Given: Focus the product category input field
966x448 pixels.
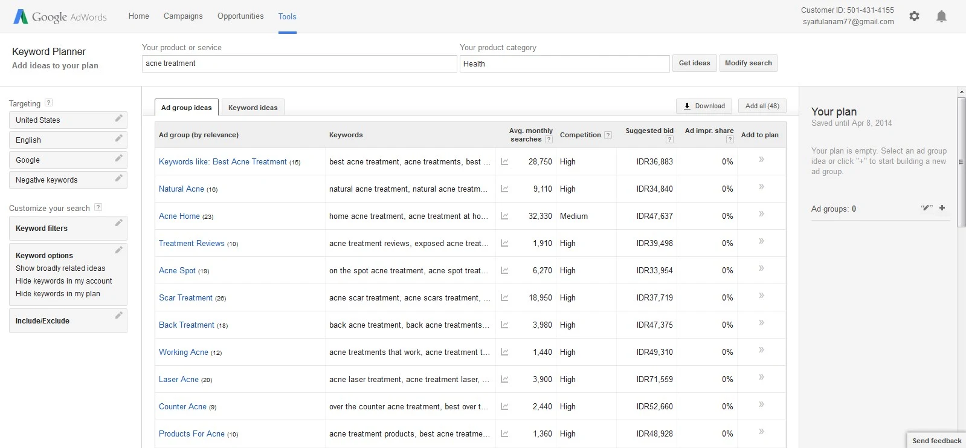Looking at the screenshot, I should pos(565,63).
